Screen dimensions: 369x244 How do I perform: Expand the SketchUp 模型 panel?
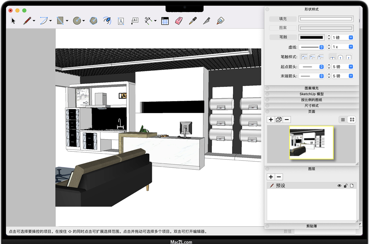[312, 94]
